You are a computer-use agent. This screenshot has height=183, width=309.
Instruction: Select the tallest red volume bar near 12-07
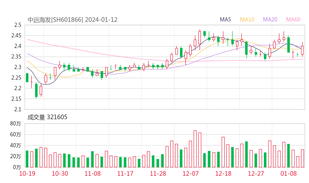pos(195,149)
